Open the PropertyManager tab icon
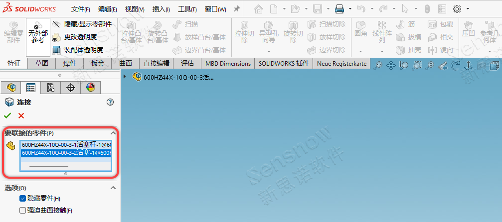The height and width of the screenshot is (222, 502). point(30,88)
